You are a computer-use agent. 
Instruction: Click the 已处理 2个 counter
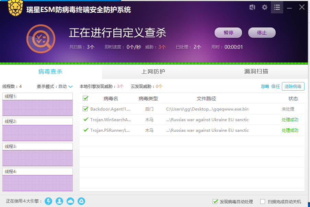tap(188, 47)
